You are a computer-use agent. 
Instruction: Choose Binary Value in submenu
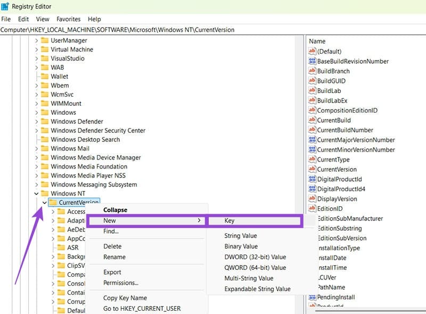click(241, 246)
